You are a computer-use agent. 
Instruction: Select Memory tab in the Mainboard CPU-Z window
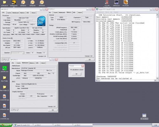point(32,63)
